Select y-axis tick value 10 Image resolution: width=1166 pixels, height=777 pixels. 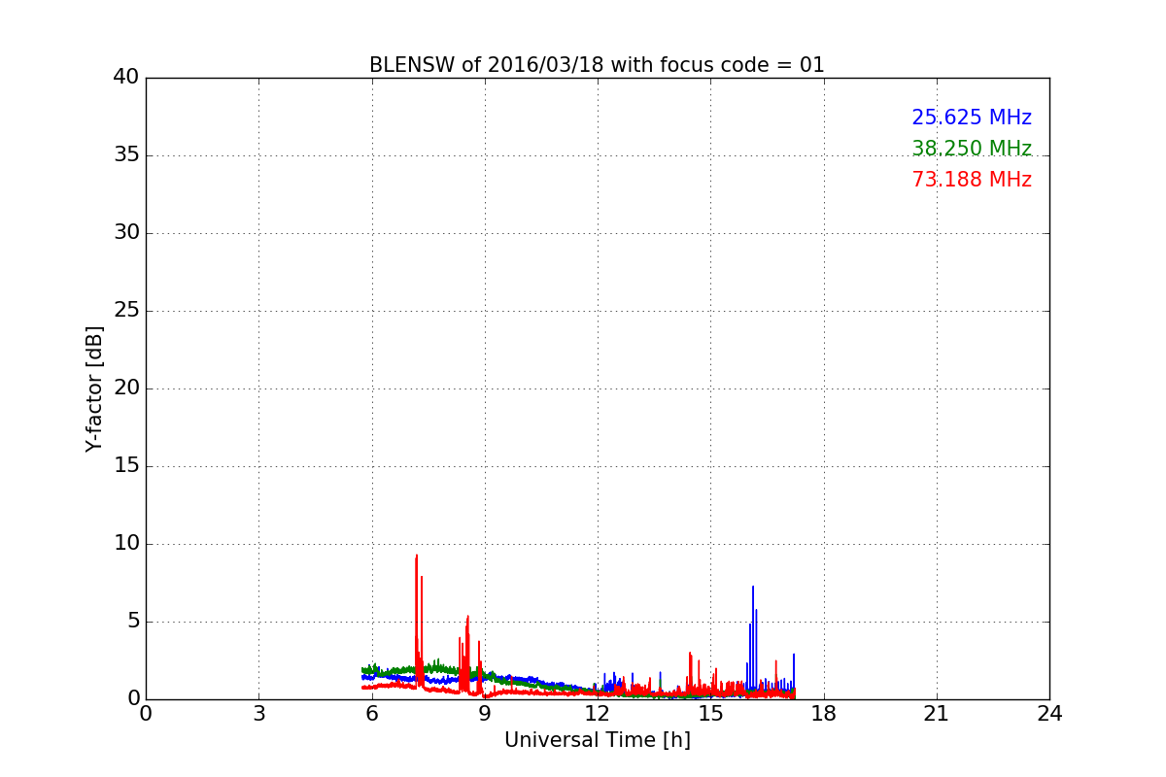point(126,544)
